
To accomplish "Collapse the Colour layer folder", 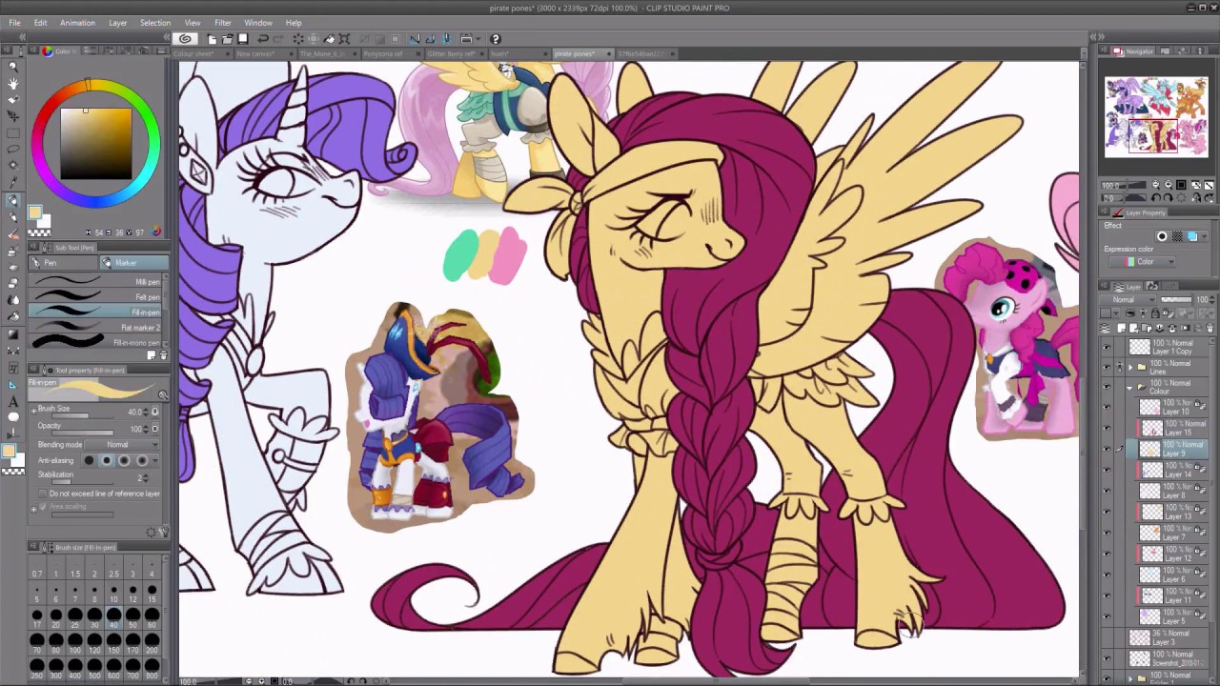I will (x=1130, y=387).
